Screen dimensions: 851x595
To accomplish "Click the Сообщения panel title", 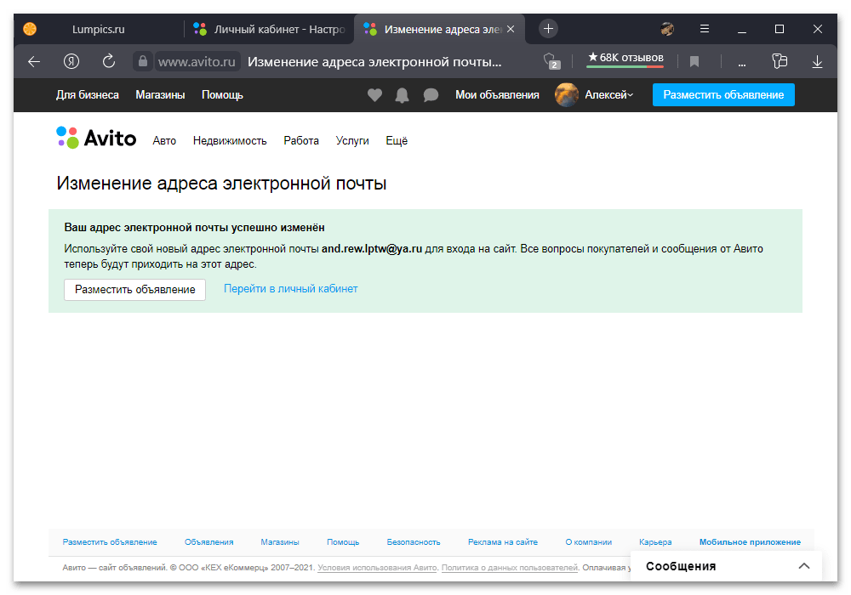I will (x=681, y=566).
